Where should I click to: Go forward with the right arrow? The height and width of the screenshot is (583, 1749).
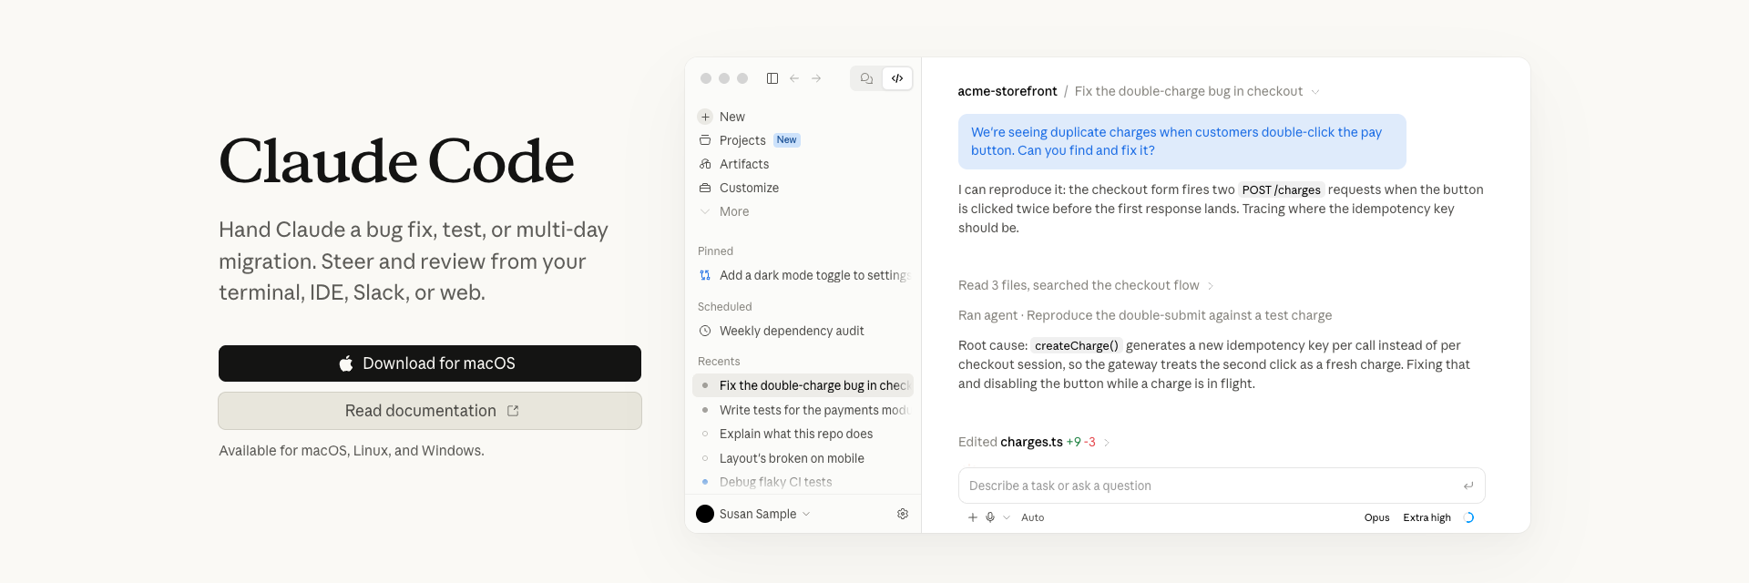click(x=816, y=78)
